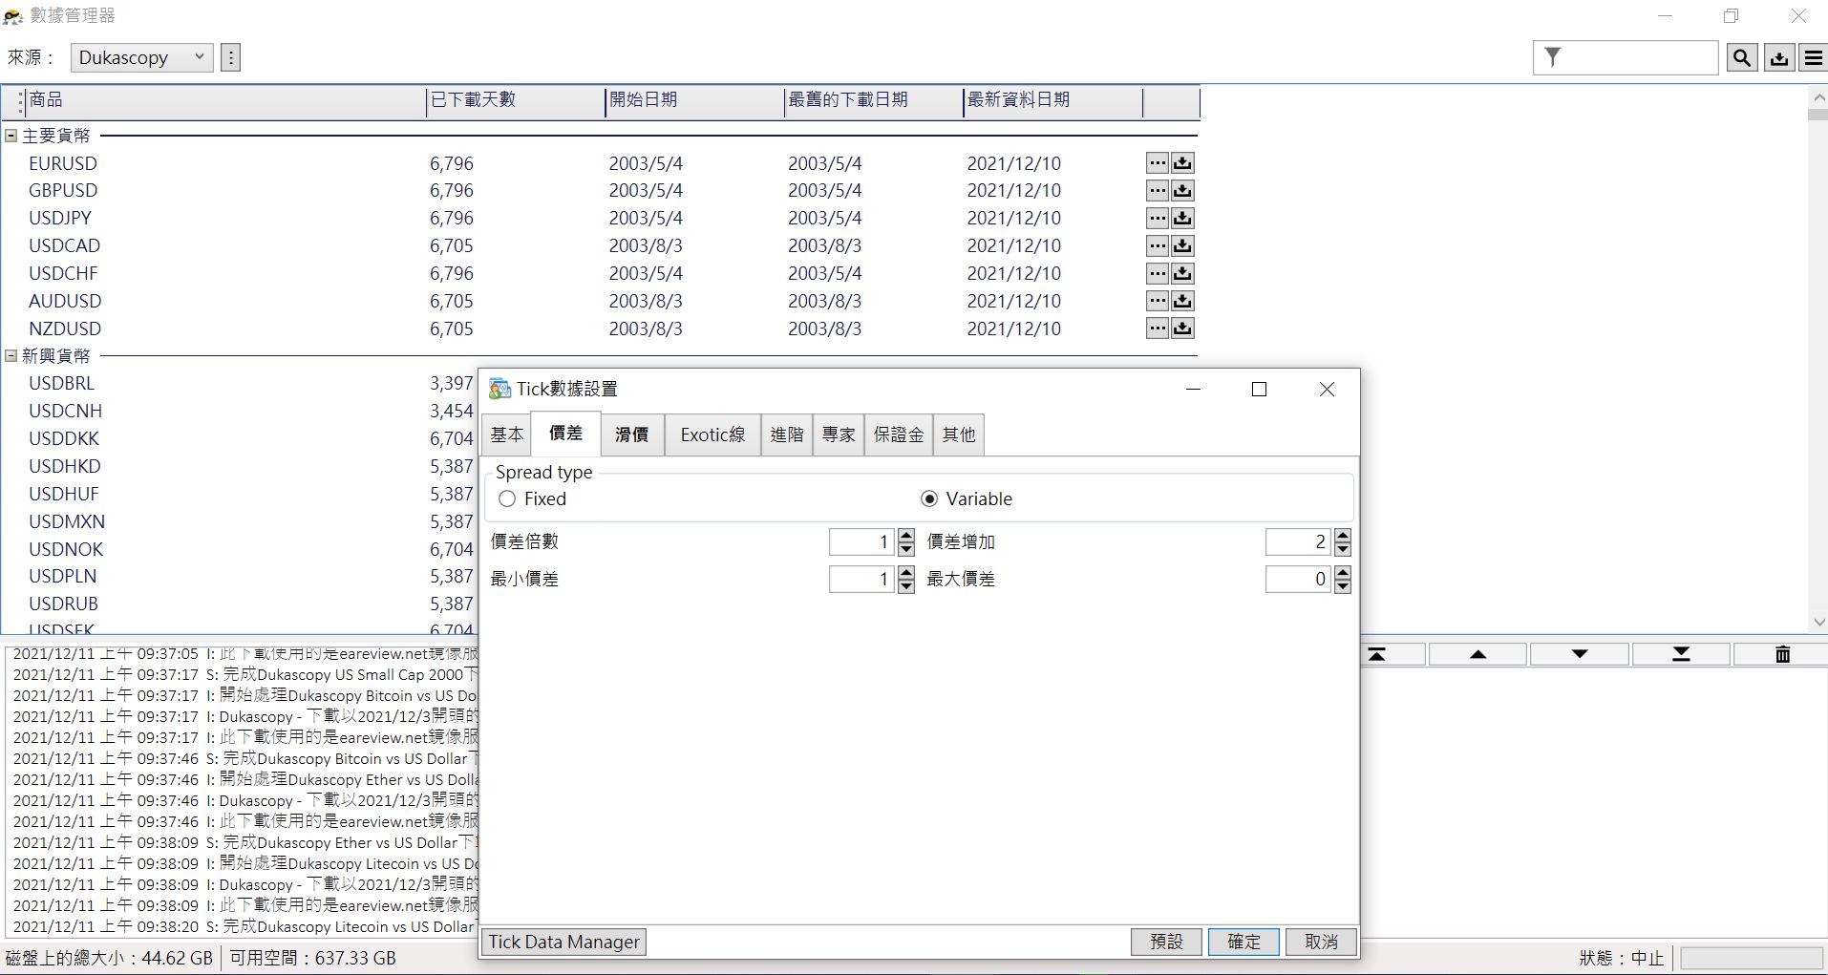Screen dimensions: 1828x975
Task: Open the column chooser dots beside 商品 header
Action: pyautogui.click(x=20, y=101)
